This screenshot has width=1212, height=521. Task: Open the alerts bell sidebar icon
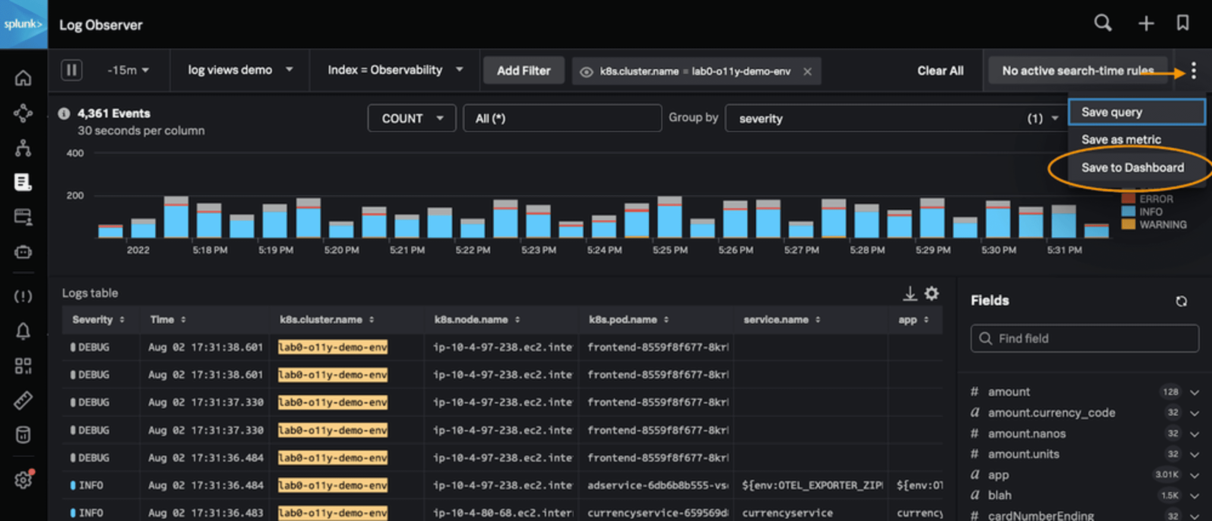pos(23,331)
